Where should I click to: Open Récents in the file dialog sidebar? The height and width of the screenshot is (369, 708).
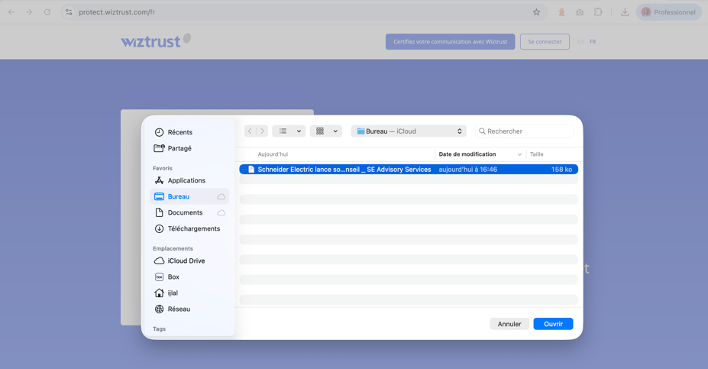[x=173, y=132]
